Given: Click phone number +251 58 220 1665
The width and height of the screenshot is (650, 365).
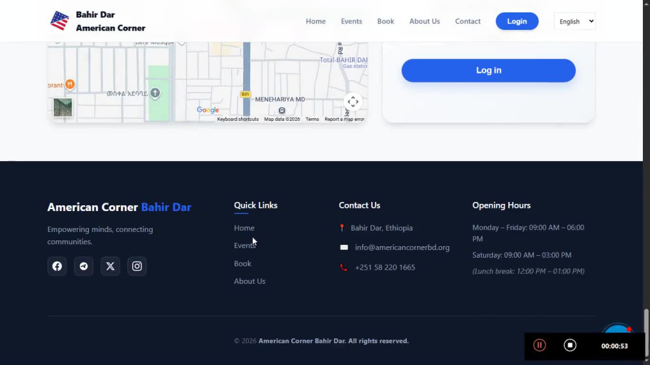Looking at the screenshot, I should 385,267.
